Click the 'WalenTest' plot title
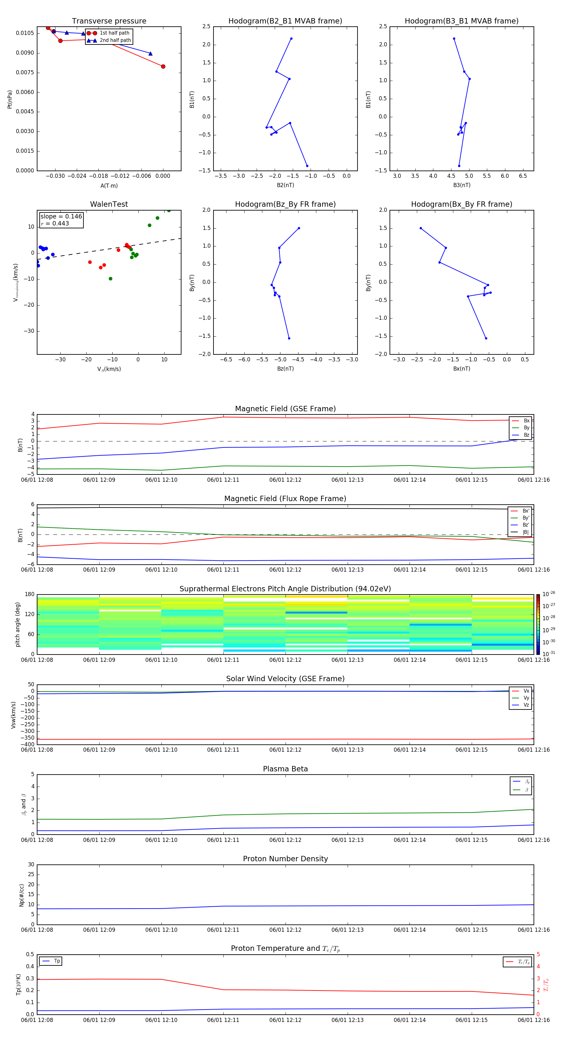Image resolution: width=571 pixels, height=1048 pixels. (x=109, y=204)
